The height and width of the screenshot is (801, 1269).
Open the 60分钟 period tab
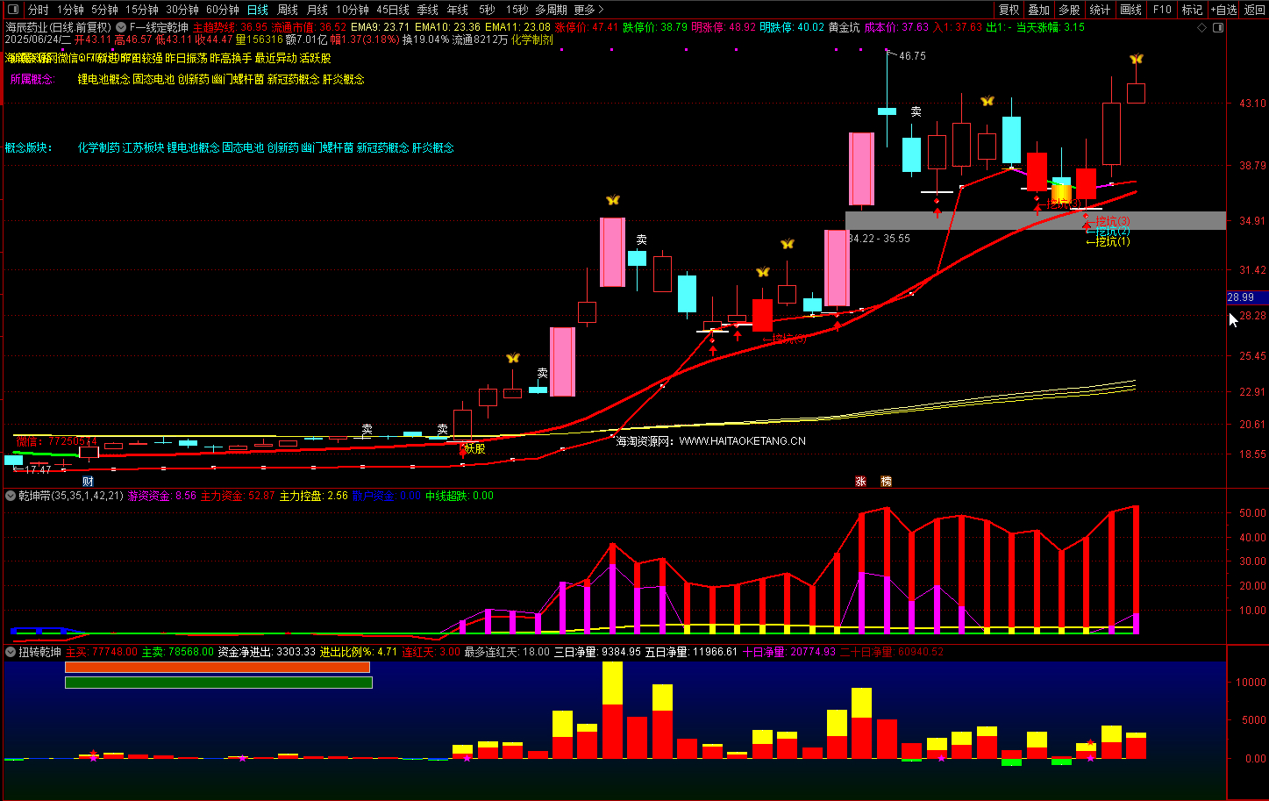(223, 10)
